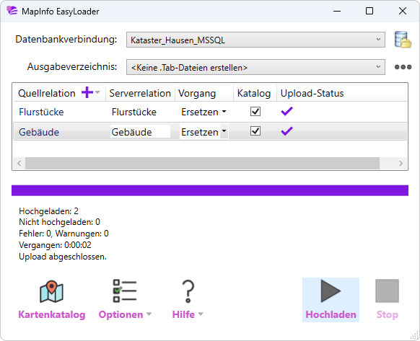Maximize the EasyLoader window
420x341 pixels.
tap(369, 11)
